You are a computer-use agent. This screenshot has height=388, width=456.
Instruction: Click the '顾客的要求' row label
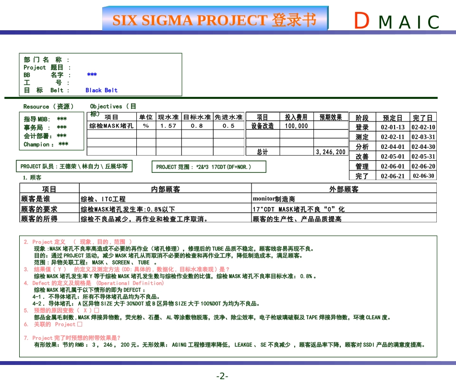[x=49, y=208]
